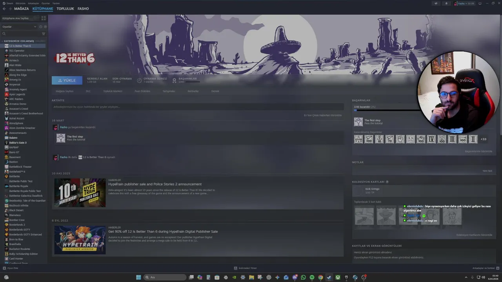Open the announcements megaphone icon
This screenshot has width=502, height=282.
[x=436, y=3]
